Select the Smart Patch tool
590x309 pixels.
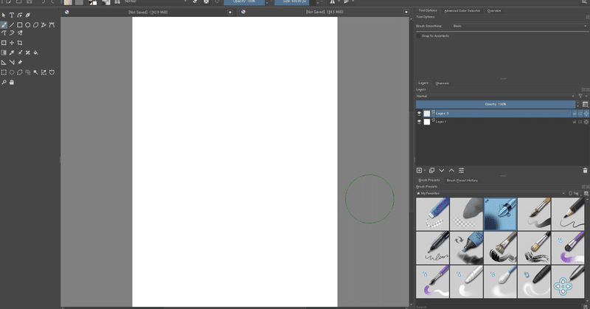pyautogui.click(x=27, y=52)
